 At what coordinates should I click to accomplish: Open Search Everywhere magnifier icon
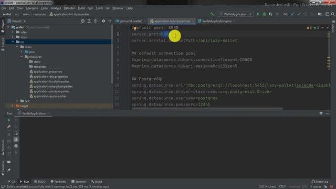coord(333,14)
